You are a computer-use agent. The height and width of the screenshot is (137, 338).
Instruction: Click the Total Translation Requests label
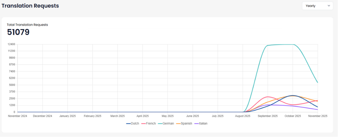27,25
